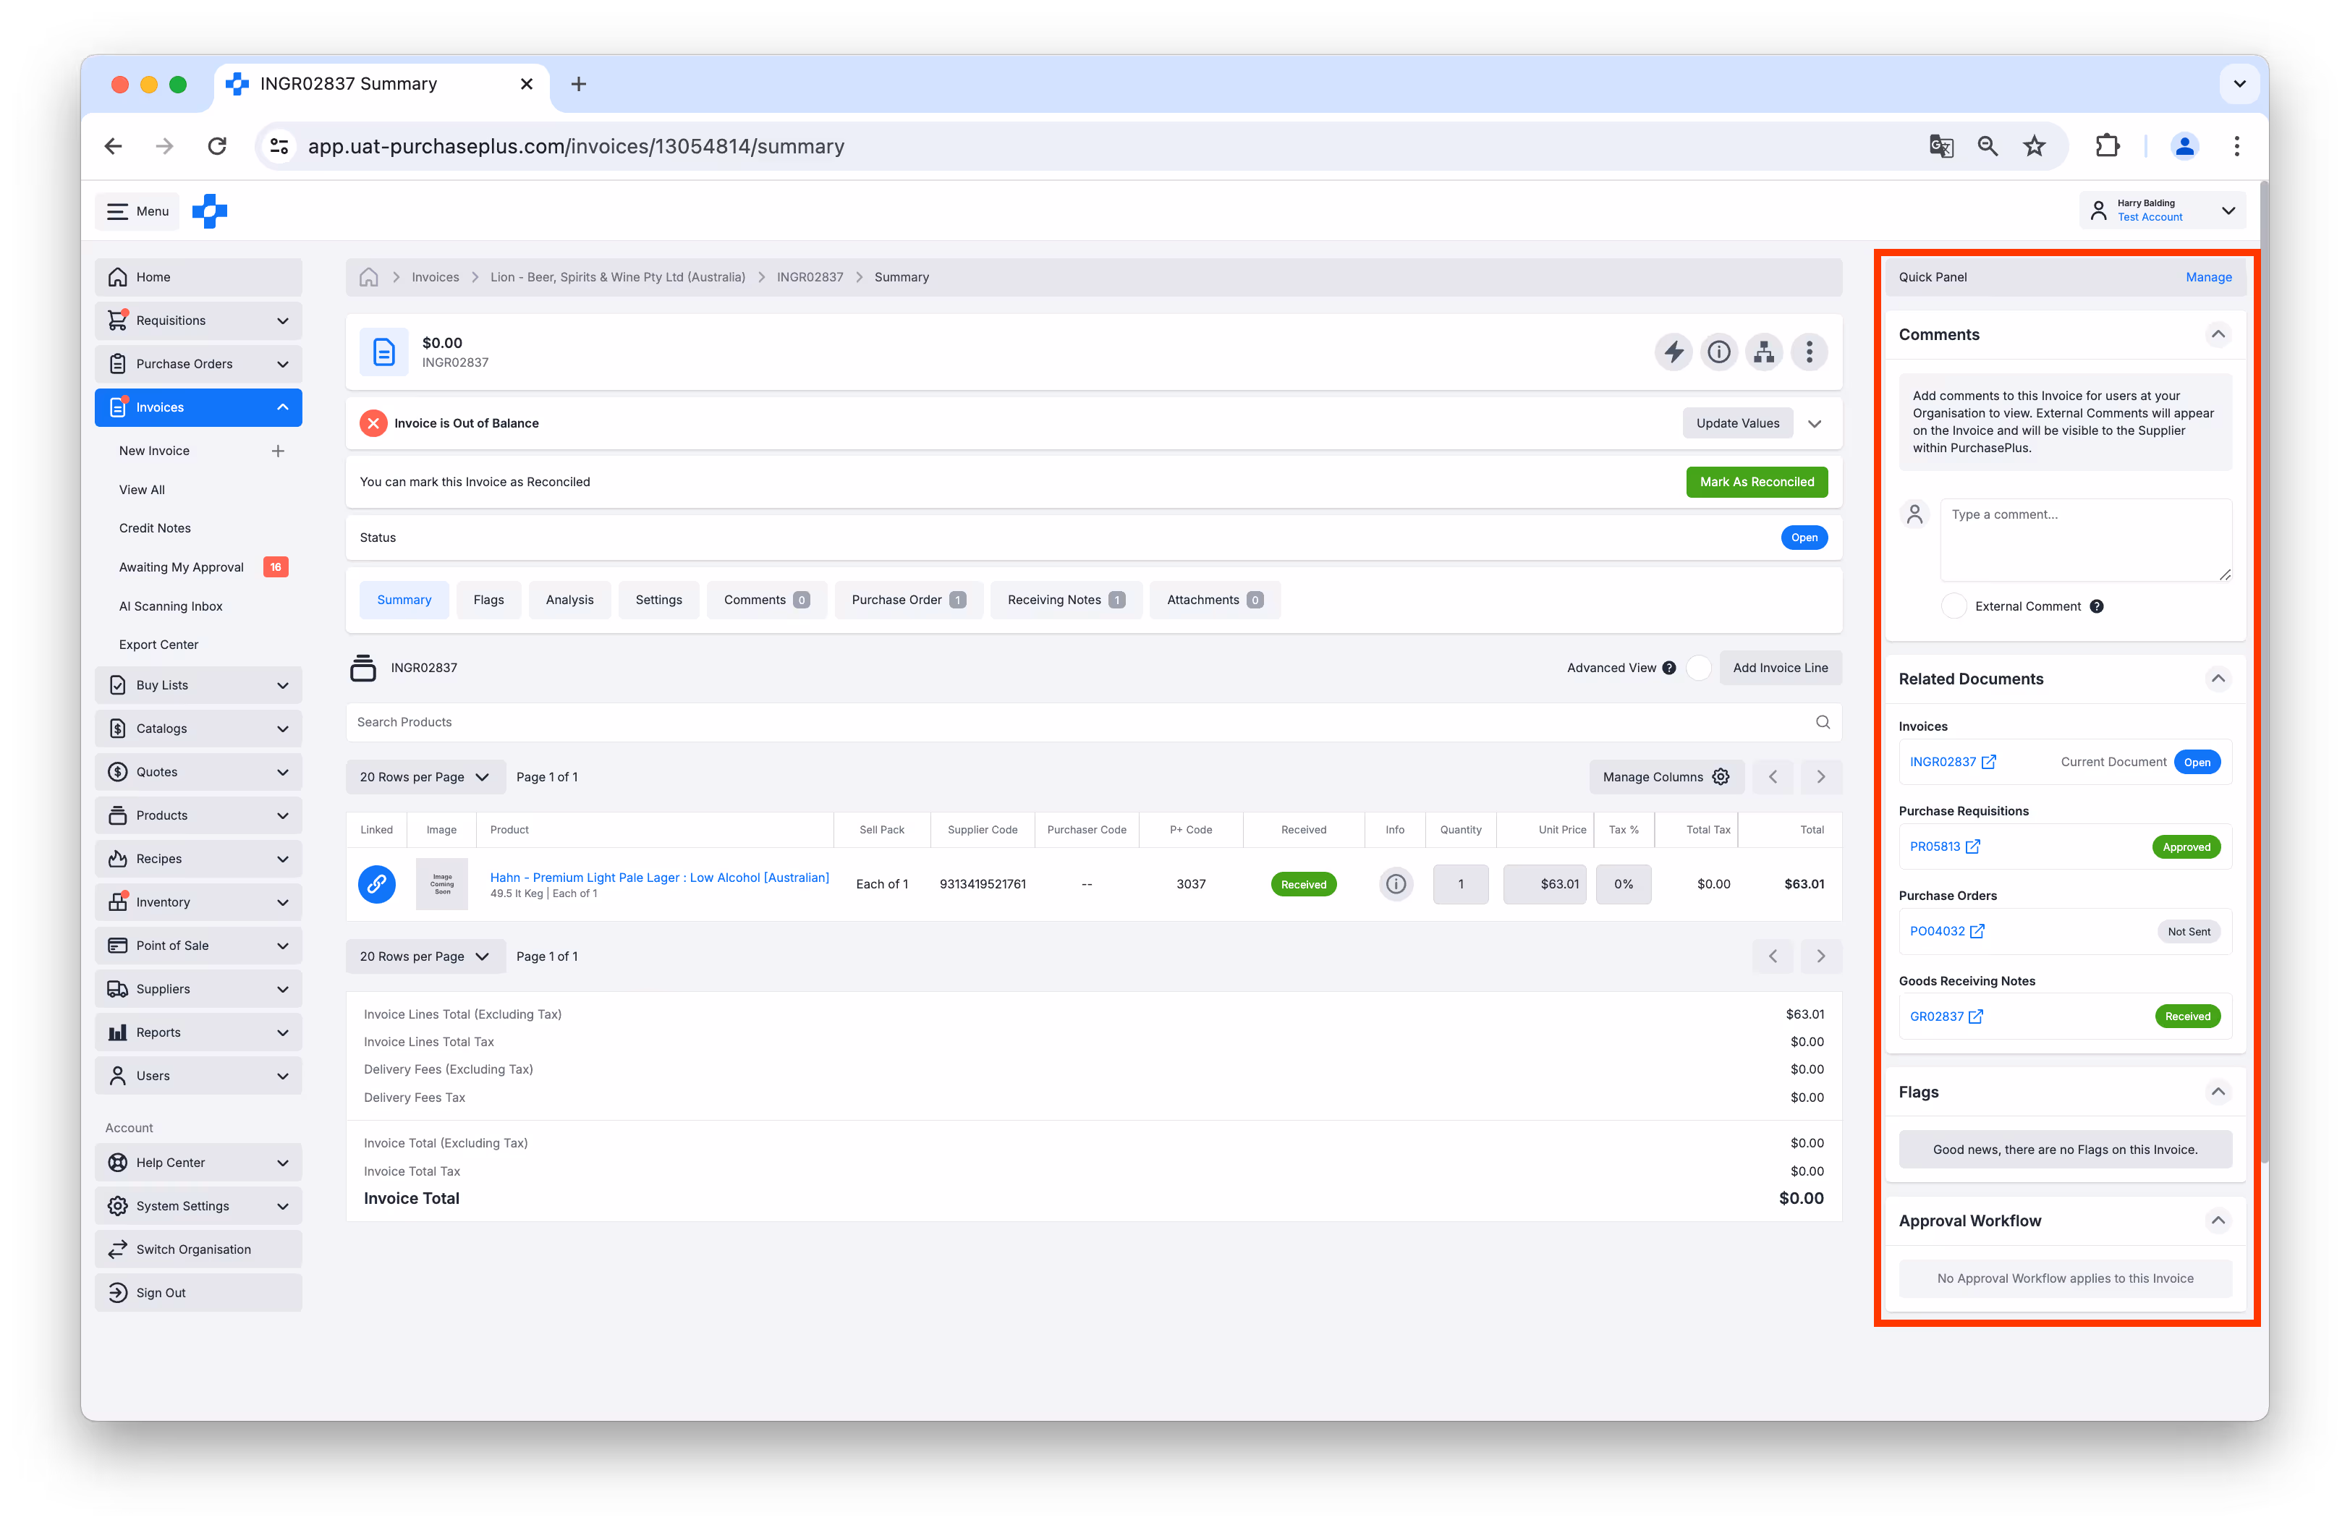Click the next page arrow above the product table
This screenshot has height=1528, width=2350.
[1821, 777]
